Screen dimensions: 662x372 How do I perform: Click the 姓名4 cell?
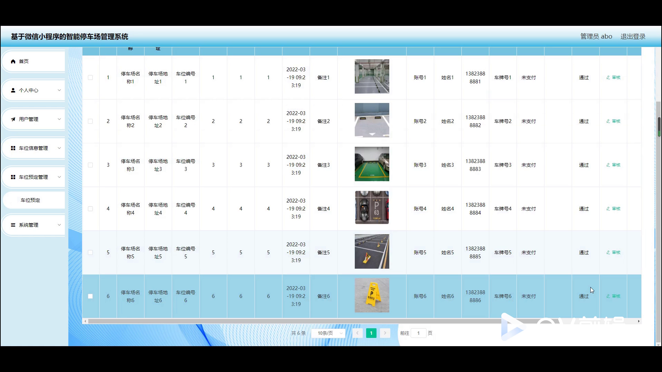[x=448, y=209]
